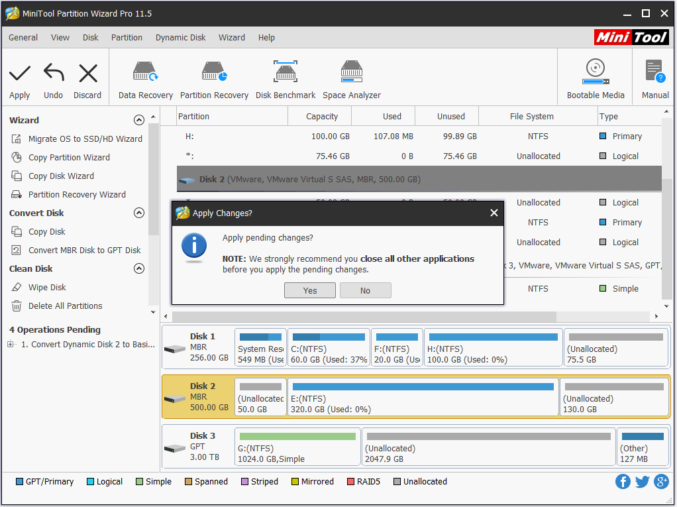Open the Help menu
Screen dimensions: 677x507
(266, 38)
